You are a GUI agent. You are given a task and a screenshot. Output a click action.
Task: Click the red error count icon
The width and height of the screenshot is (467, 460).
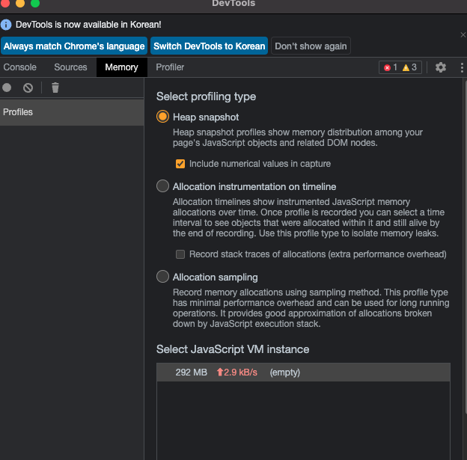click(387, 67)
